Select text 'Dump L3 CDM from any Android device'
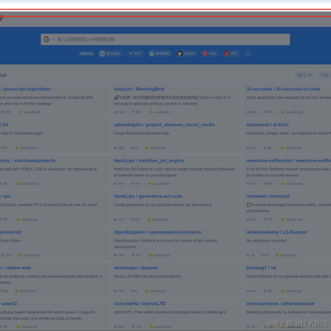331x331 pixels. 148,276
